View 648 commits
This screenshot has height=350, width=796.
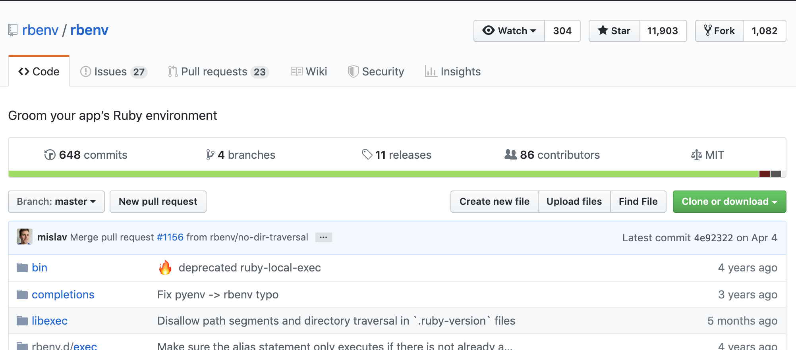[x=86, y=155]
